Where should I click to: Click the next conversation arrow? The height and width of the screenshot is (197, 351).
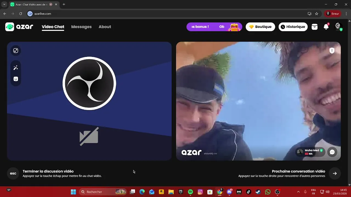(335, 173)
